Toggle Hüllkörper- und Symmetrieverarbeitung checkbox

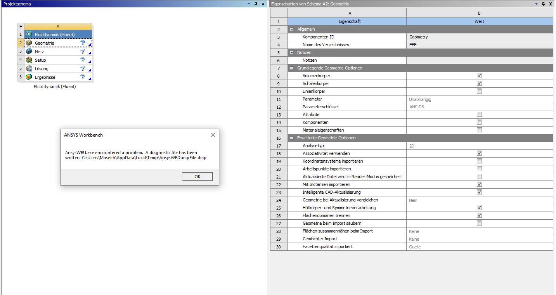[479, 208]
